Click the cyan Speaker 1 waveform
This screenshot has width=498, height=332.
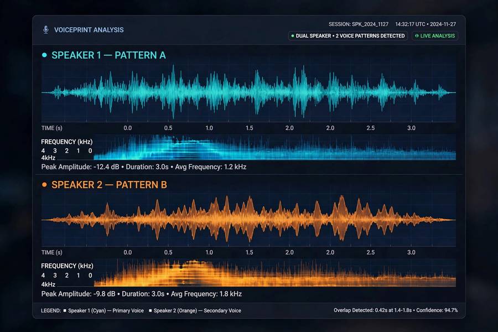click(248, 92)
